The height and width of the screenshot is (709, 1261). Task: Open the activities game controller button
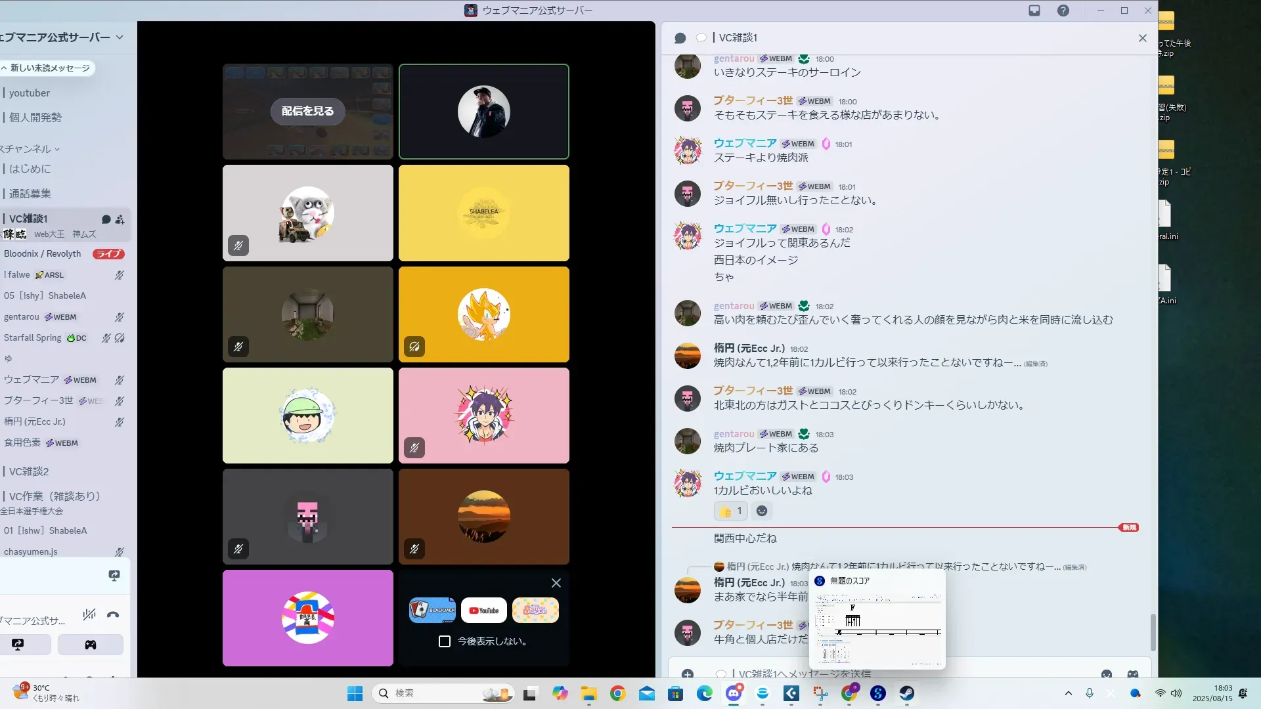(x=91, y=645)
